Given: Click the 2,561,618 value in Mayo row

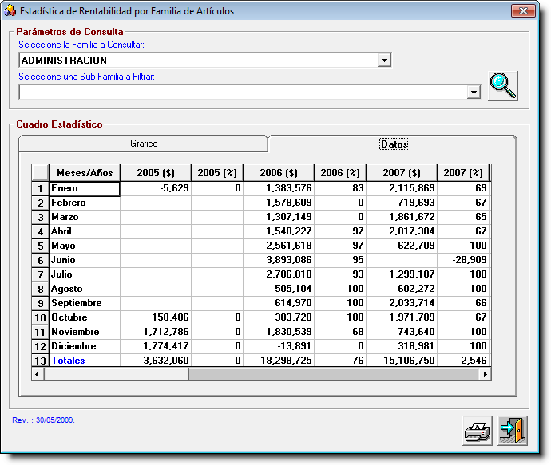Looking at the screenshot, I should click(x=279, y=246).
